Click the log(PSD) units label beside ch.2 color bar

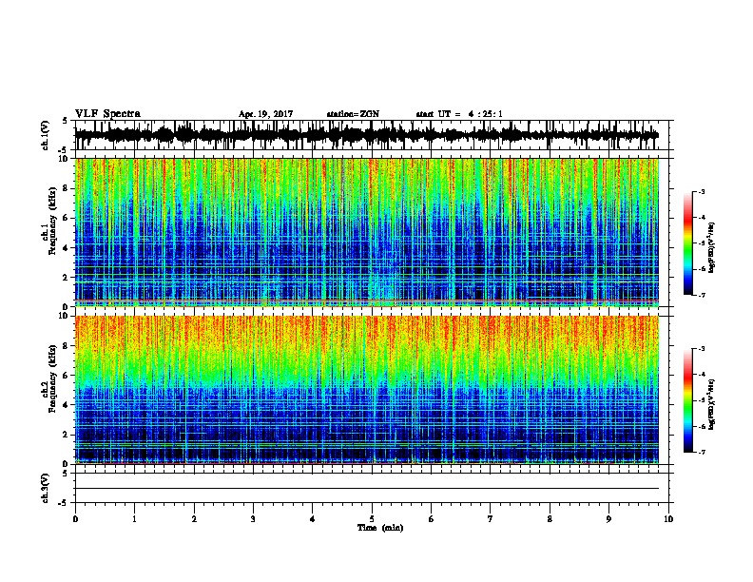click(712, 404)
